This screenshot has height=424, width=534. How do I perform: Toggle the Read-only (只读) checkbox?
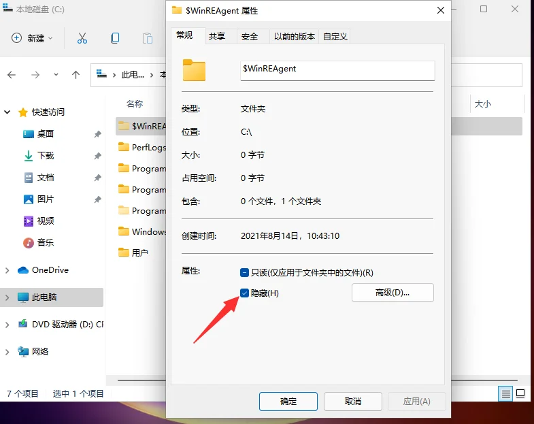245,272
